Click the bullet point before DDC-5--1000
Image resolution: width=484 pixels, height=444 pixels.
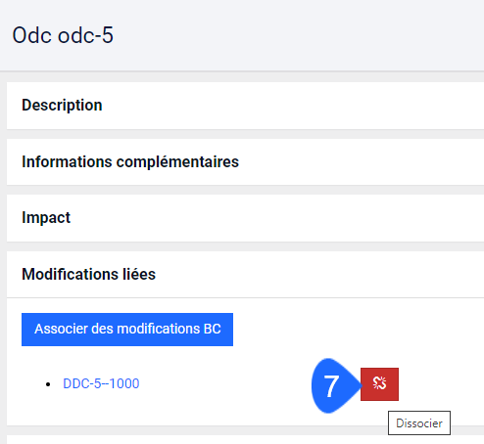[x=48, y=384]
